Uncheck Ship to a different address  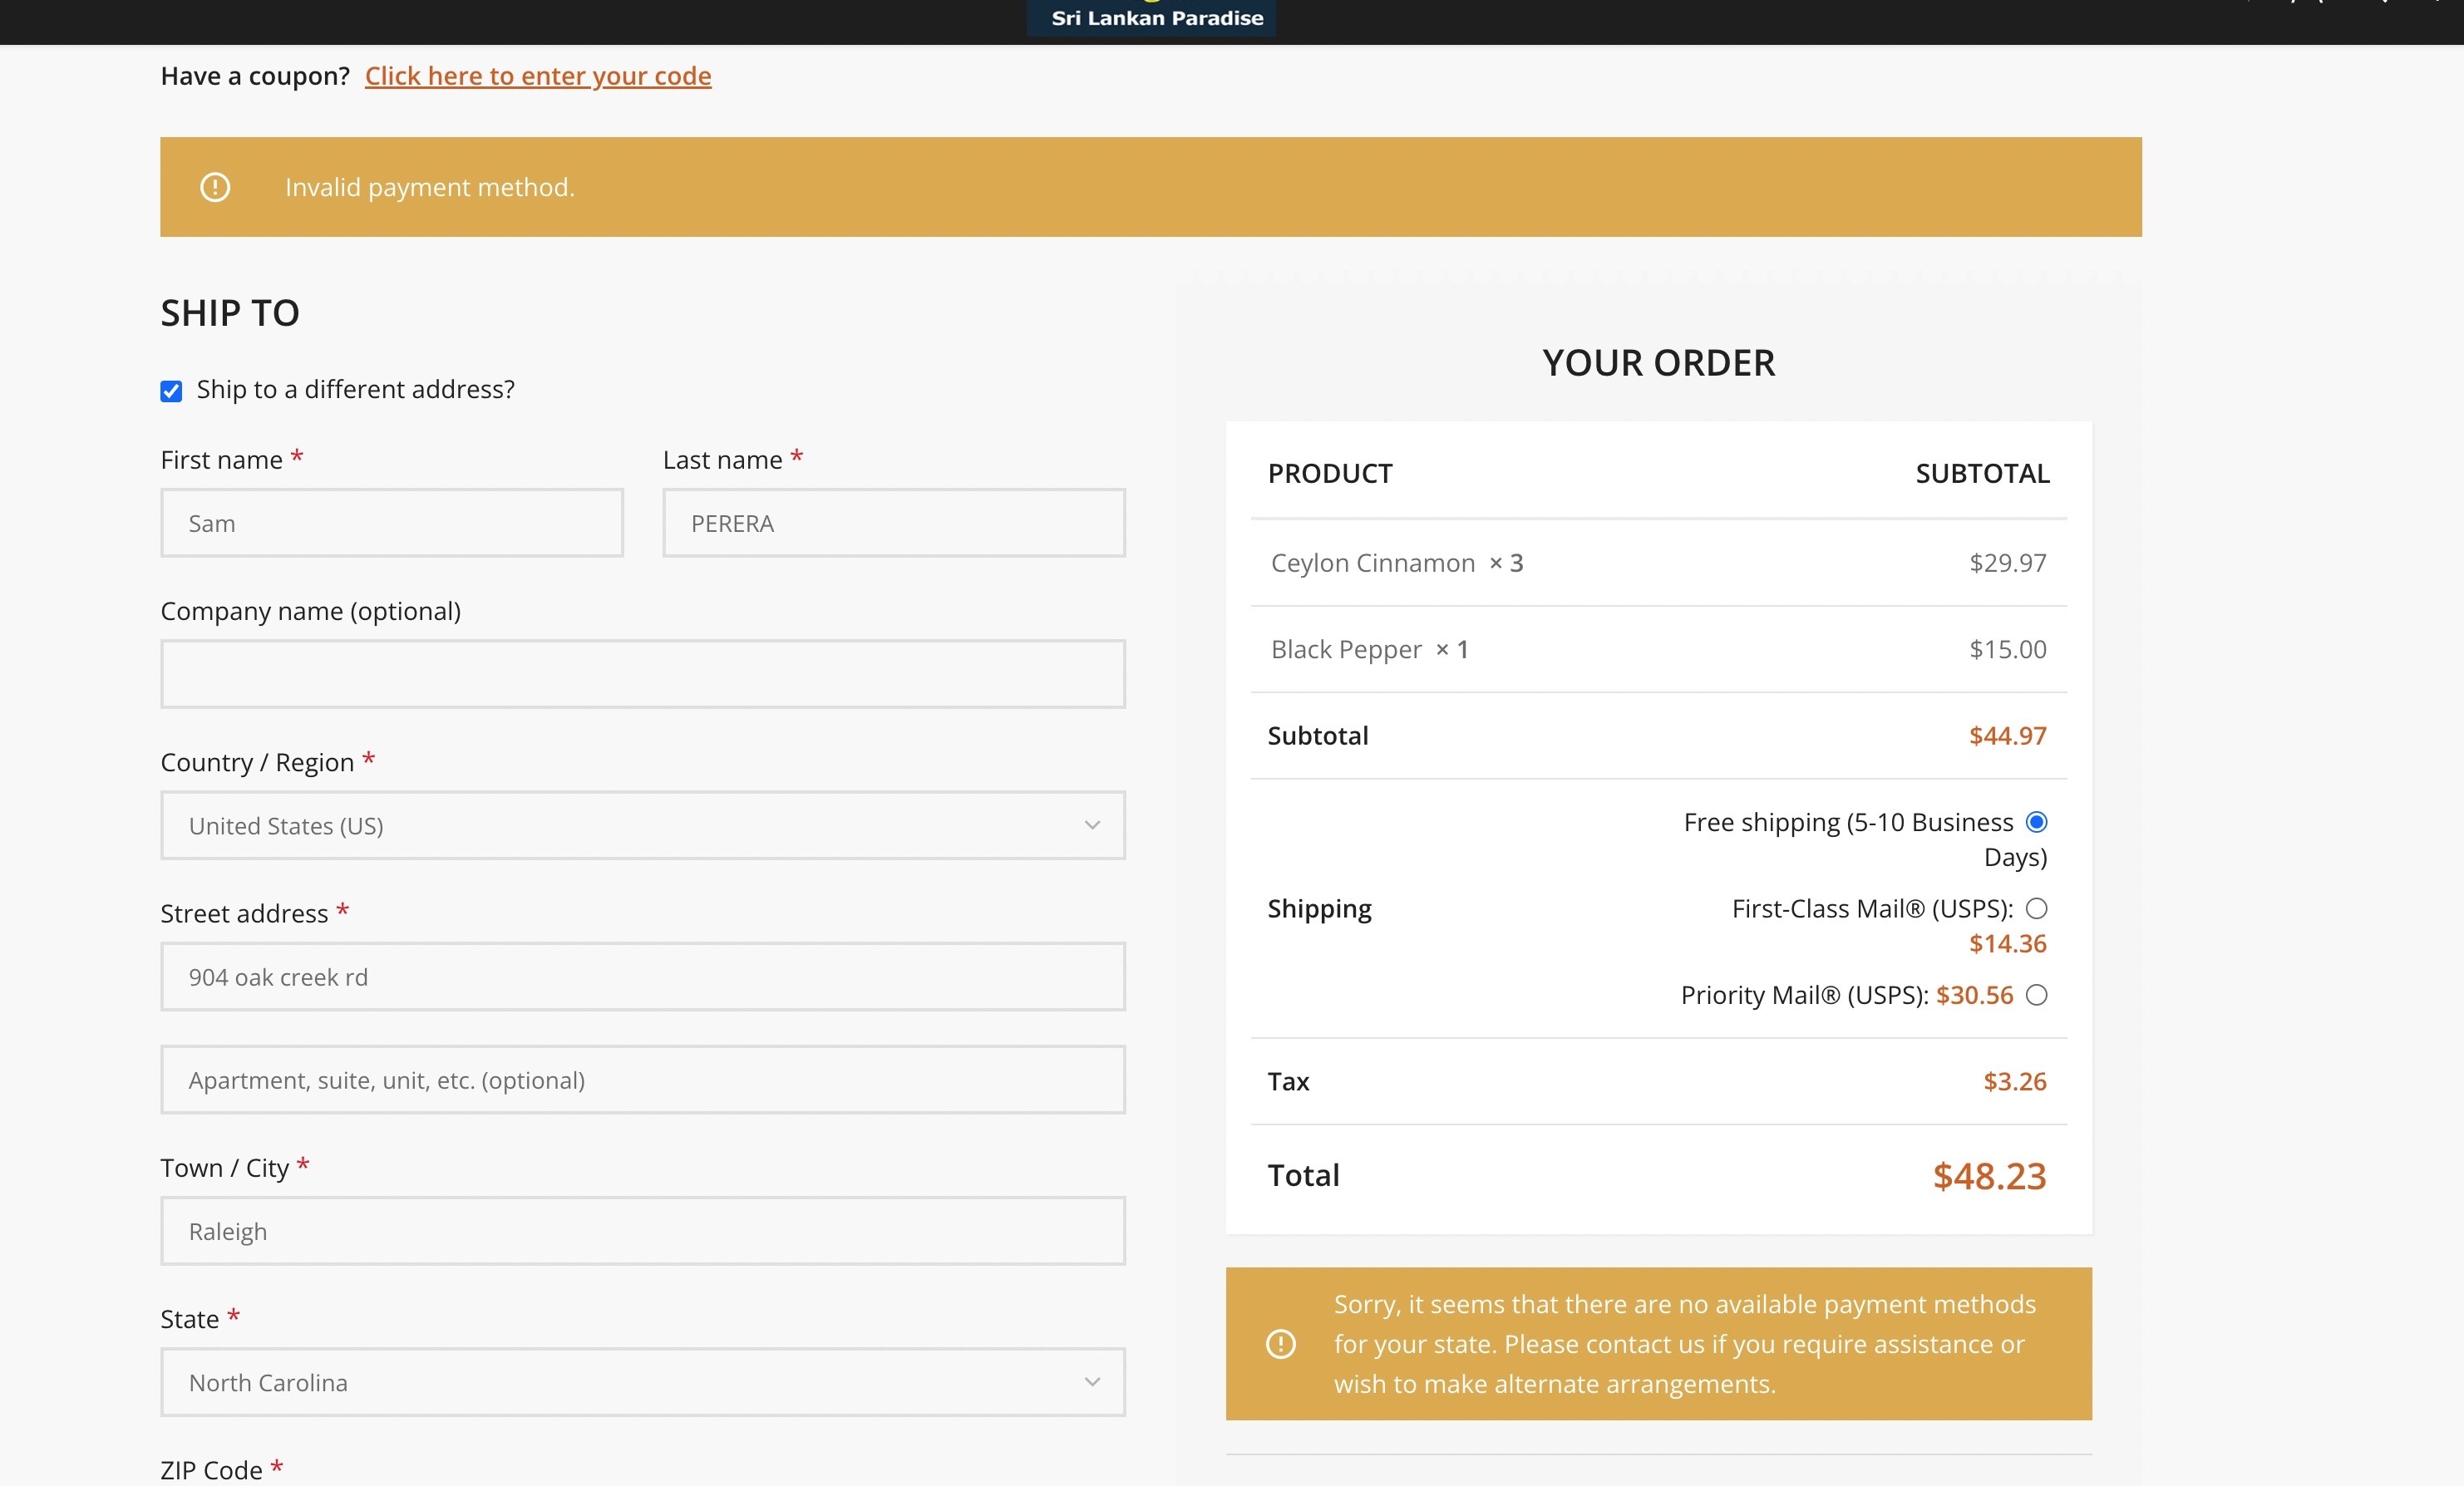pos(171,391)
